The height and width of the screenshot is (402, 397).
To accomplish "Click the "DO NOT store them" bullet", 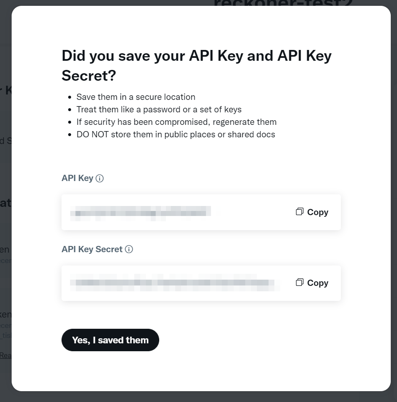I will [x=175, y=134].
